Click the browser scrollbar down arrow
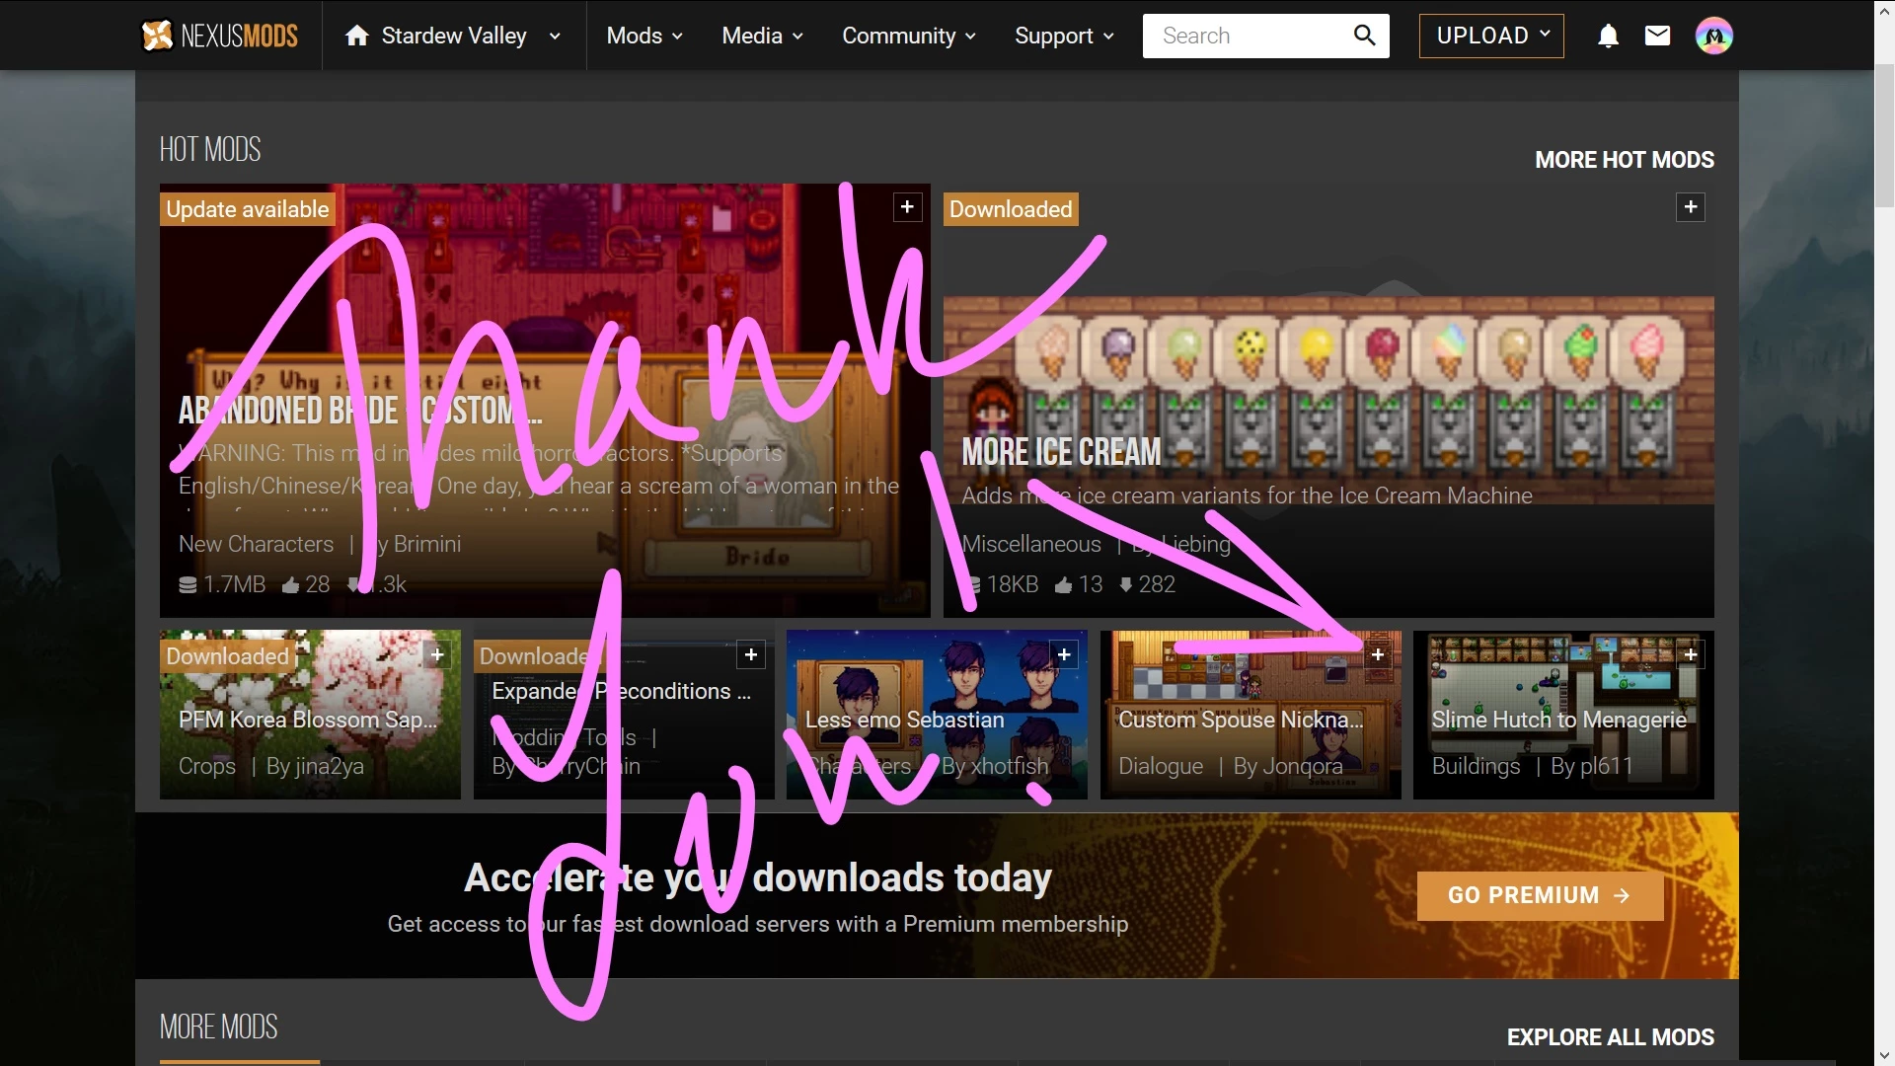Viewport: 1895px width, 1066px height. click(x=1884, y=1055)
